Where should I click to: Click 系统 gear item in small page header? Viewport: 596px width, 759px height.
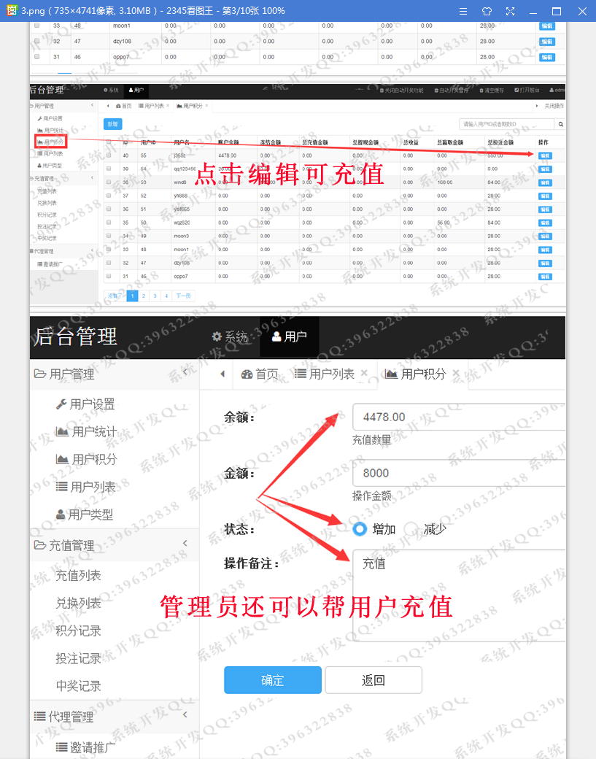(112, 90)
